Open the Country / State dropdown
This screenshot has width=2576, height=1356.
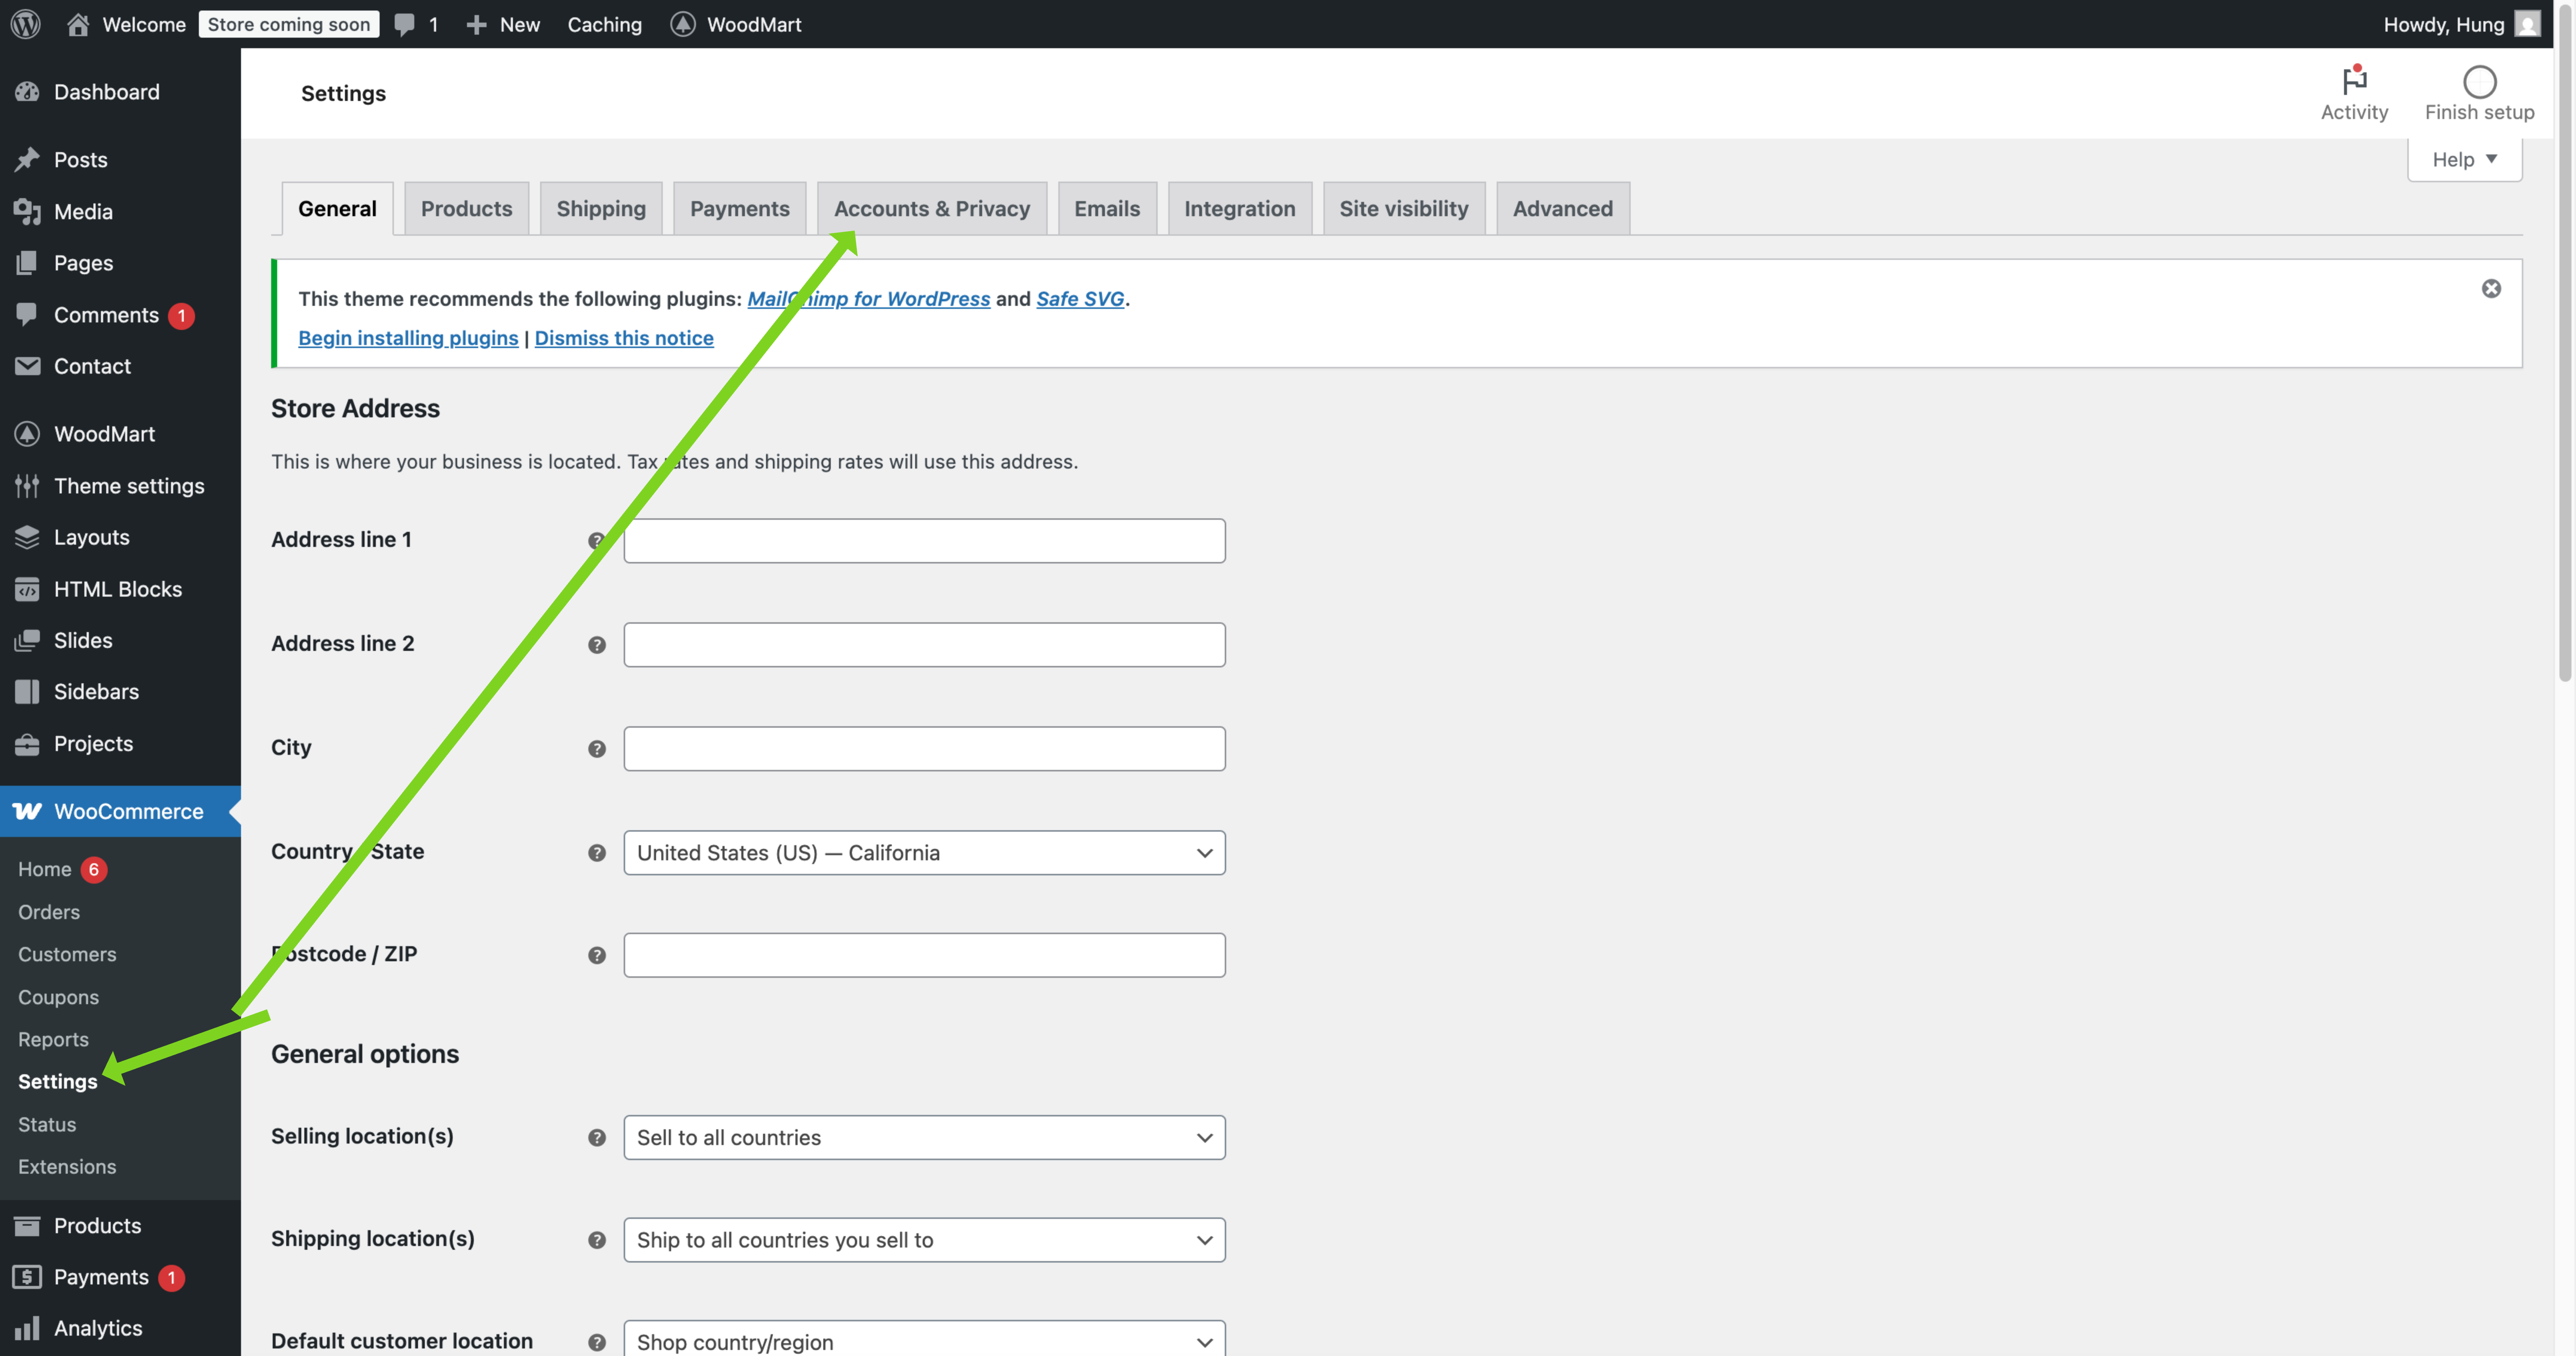click(x=924, y=853)
